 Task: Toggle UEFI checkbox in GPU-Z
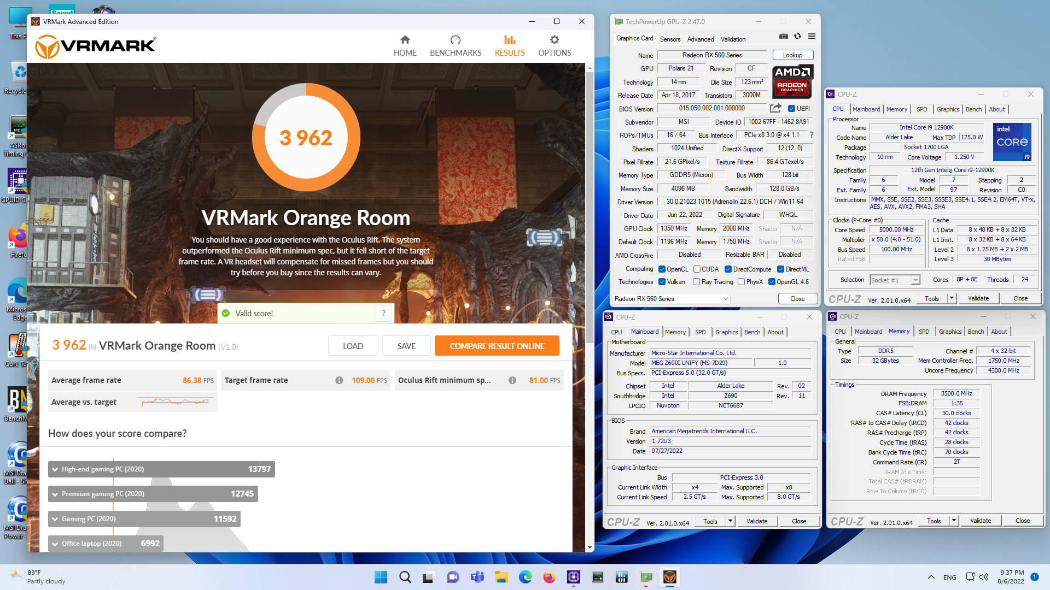click(x=791, y=108)
